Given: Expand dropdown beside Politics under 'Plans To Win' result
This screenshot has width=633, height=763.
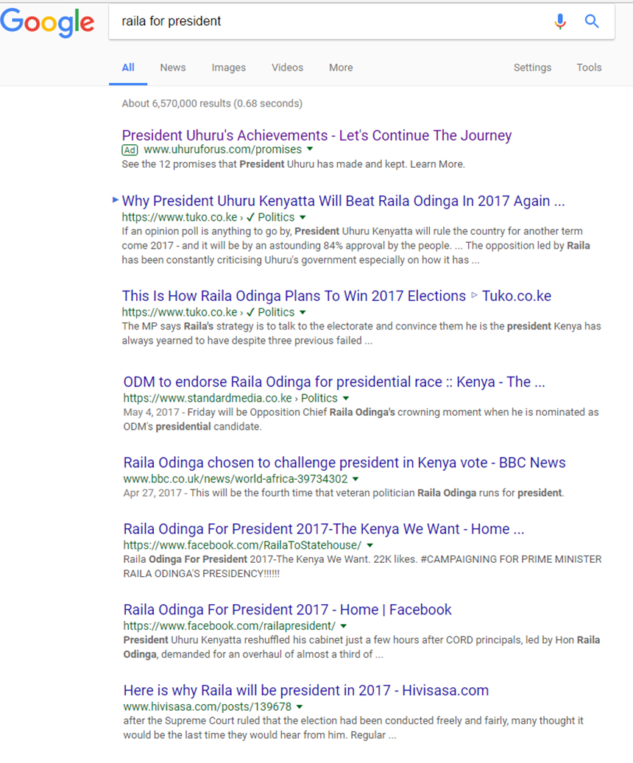Looking at the screenshot, I should 303,313.
